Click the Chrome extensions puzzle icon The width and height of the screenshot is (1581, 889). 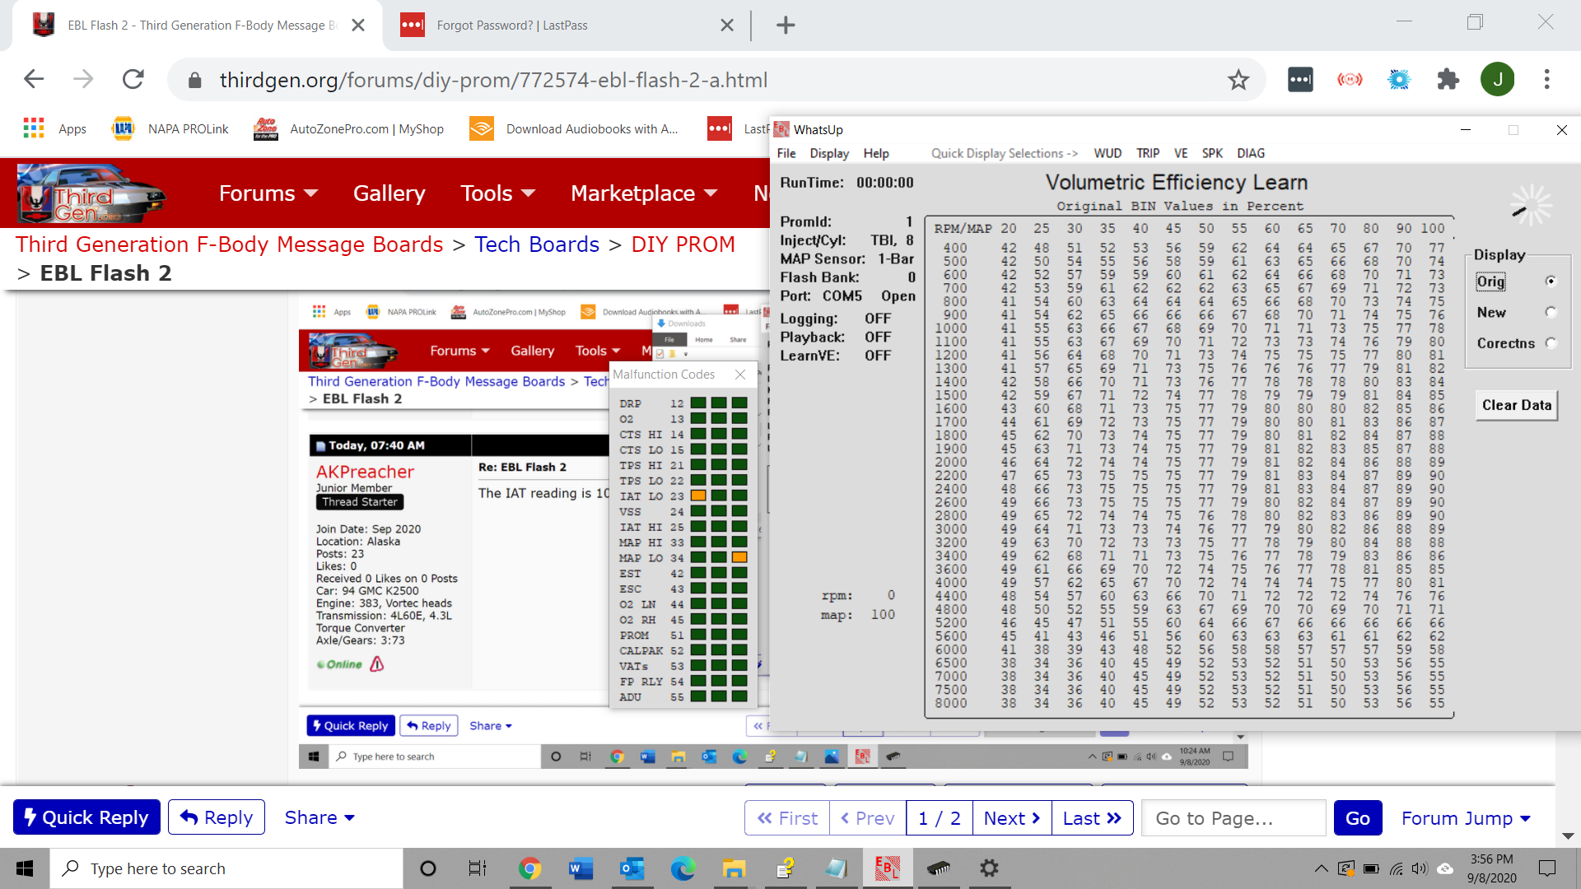(1448, 80)
